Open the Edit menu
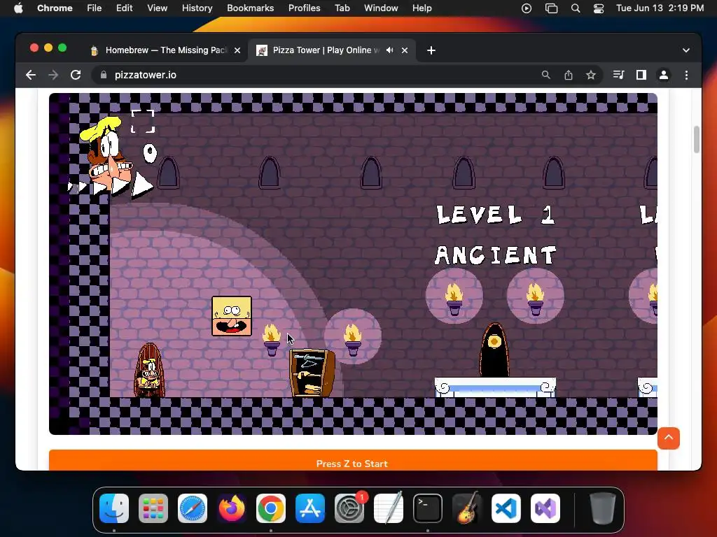 [124, 8]
